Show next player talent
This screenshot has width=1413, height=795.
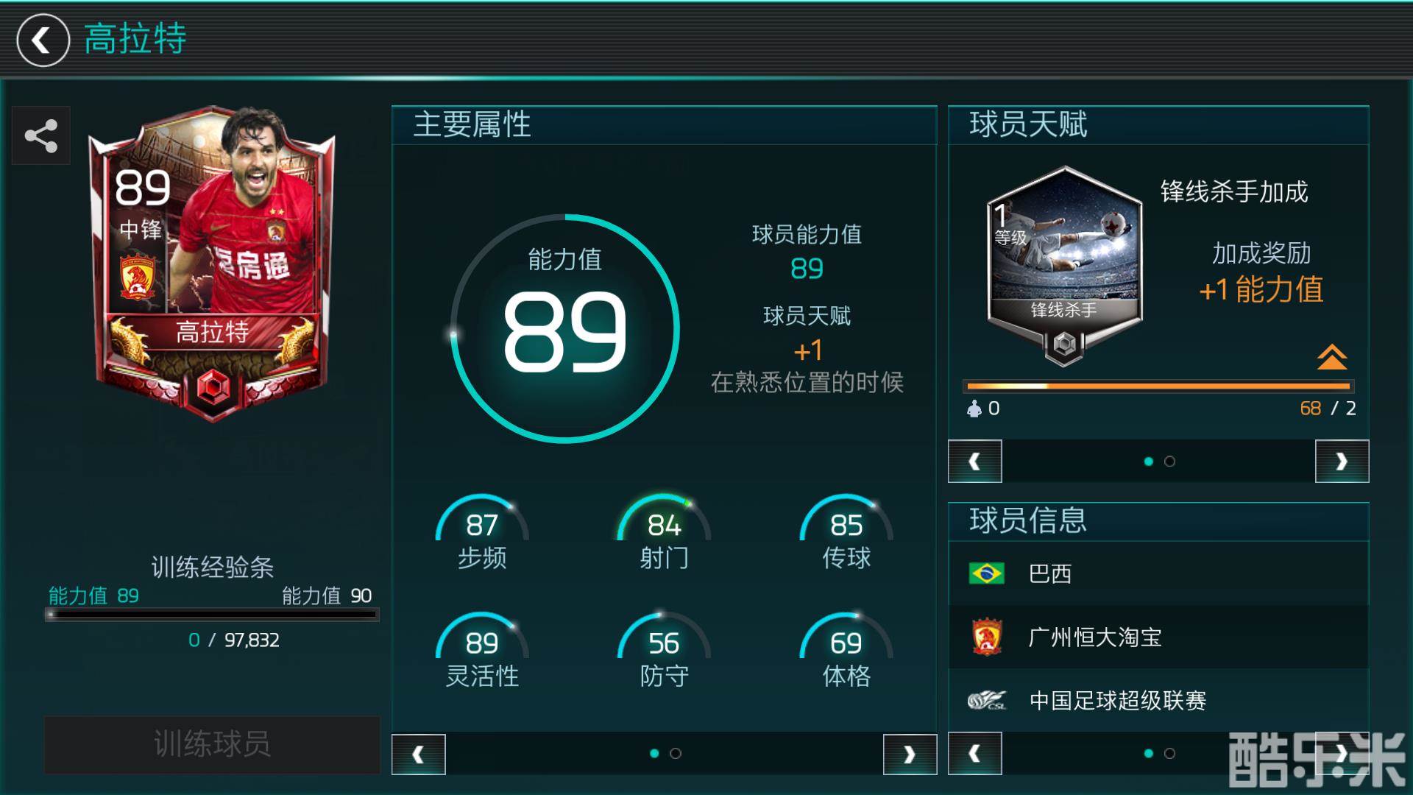1342,462
